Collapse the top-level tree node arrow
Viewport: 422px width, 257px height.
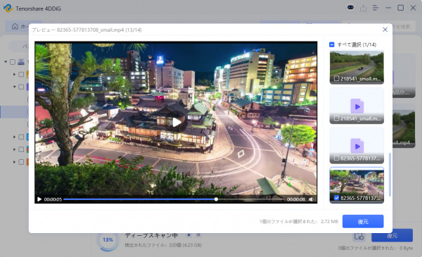tap(6, 62)
